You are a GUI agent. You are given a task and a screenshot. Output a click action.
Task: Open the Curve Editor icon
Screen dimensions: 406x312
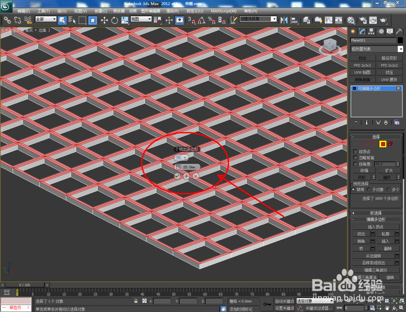[328, 20]
